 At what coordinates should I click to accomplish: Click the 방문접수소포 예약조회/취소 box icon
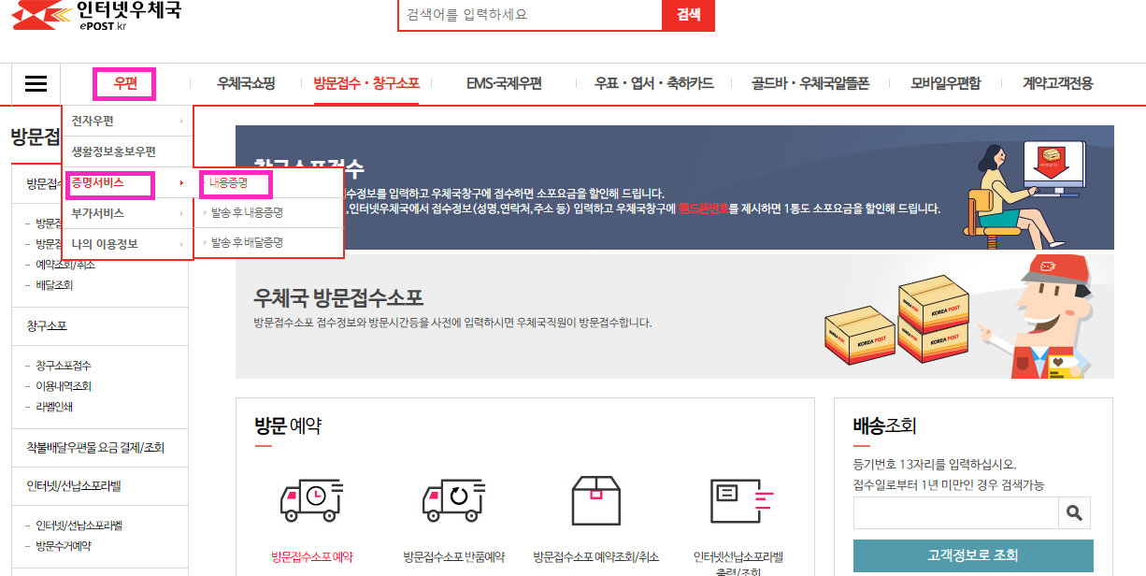pyautogui.click(x=596, y=500)
